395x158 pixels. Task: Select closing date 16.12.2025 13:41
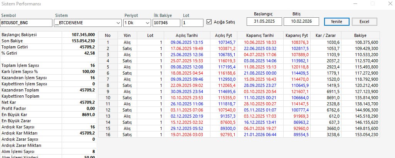click(x=260, y=122)
